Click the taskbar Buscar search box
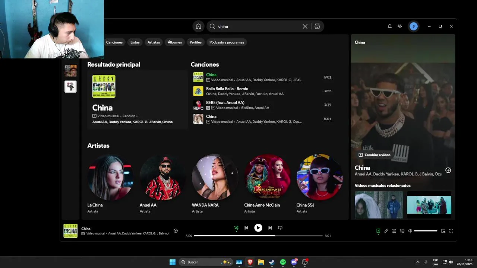Image resolution: width=477 pixels, height=268 pixels. pos(206,262)
